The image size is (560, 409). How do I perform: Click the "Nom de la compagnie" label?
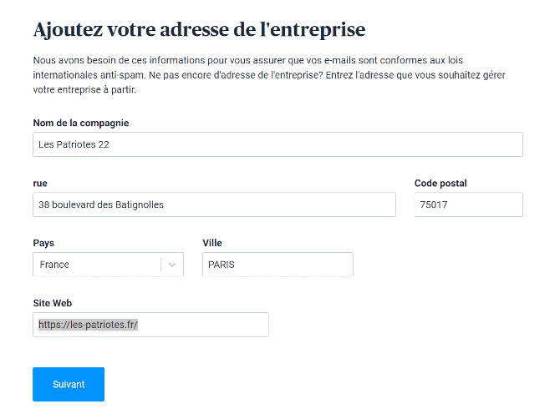click(x=81, y=123)
